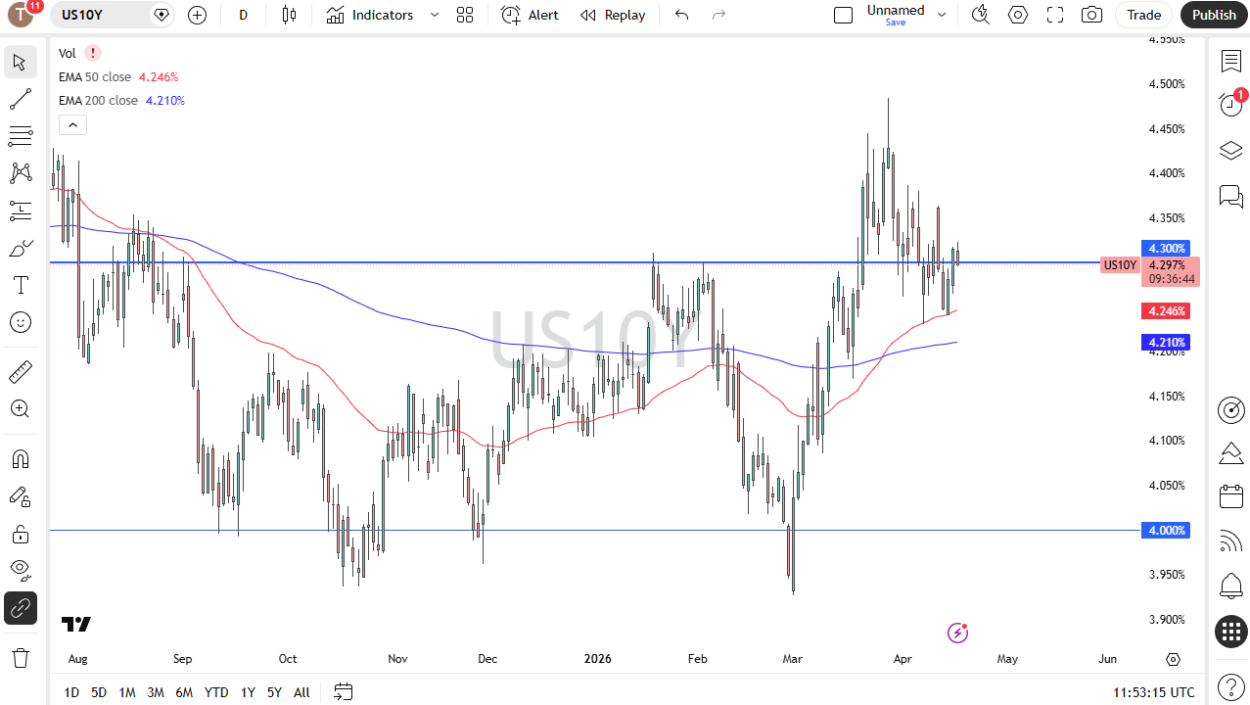The width and height of the screenshot is (1250, 705).
Task: Take a chart snapshot with camera
Action: coord(1091,15)
